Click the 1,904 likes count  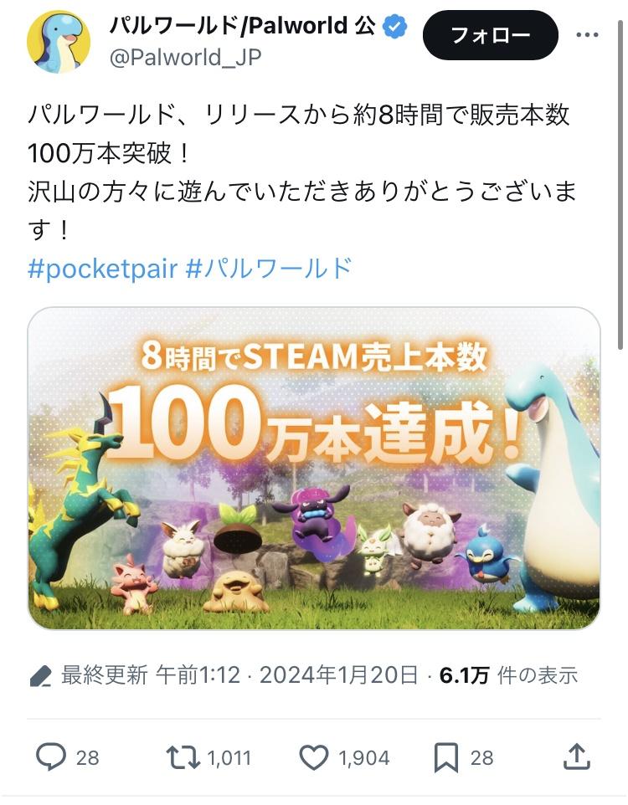coord(364,758)
